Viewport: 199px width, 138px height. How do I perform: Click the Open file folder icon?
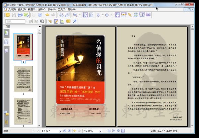(8, 15)
